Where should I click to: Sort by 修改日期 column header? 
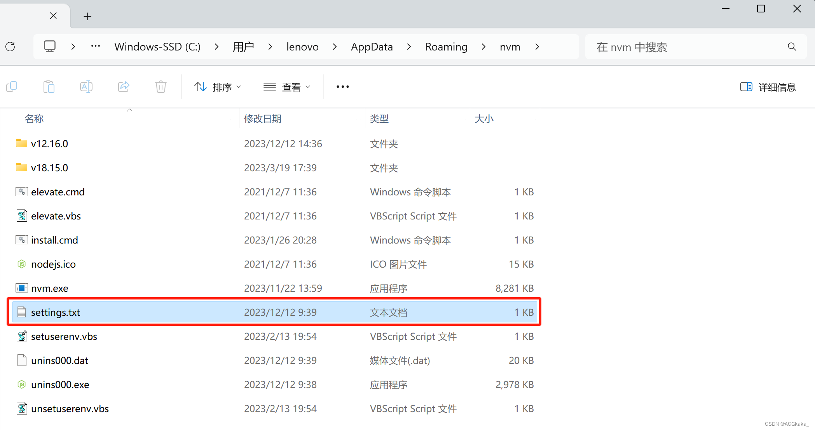click(263, 119)
